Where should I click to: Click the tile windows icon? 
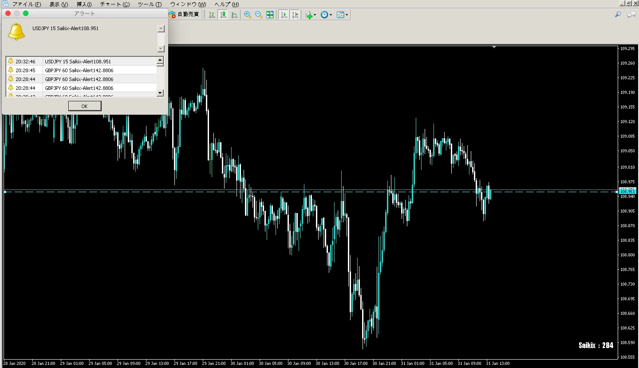[x=270, y=15]
